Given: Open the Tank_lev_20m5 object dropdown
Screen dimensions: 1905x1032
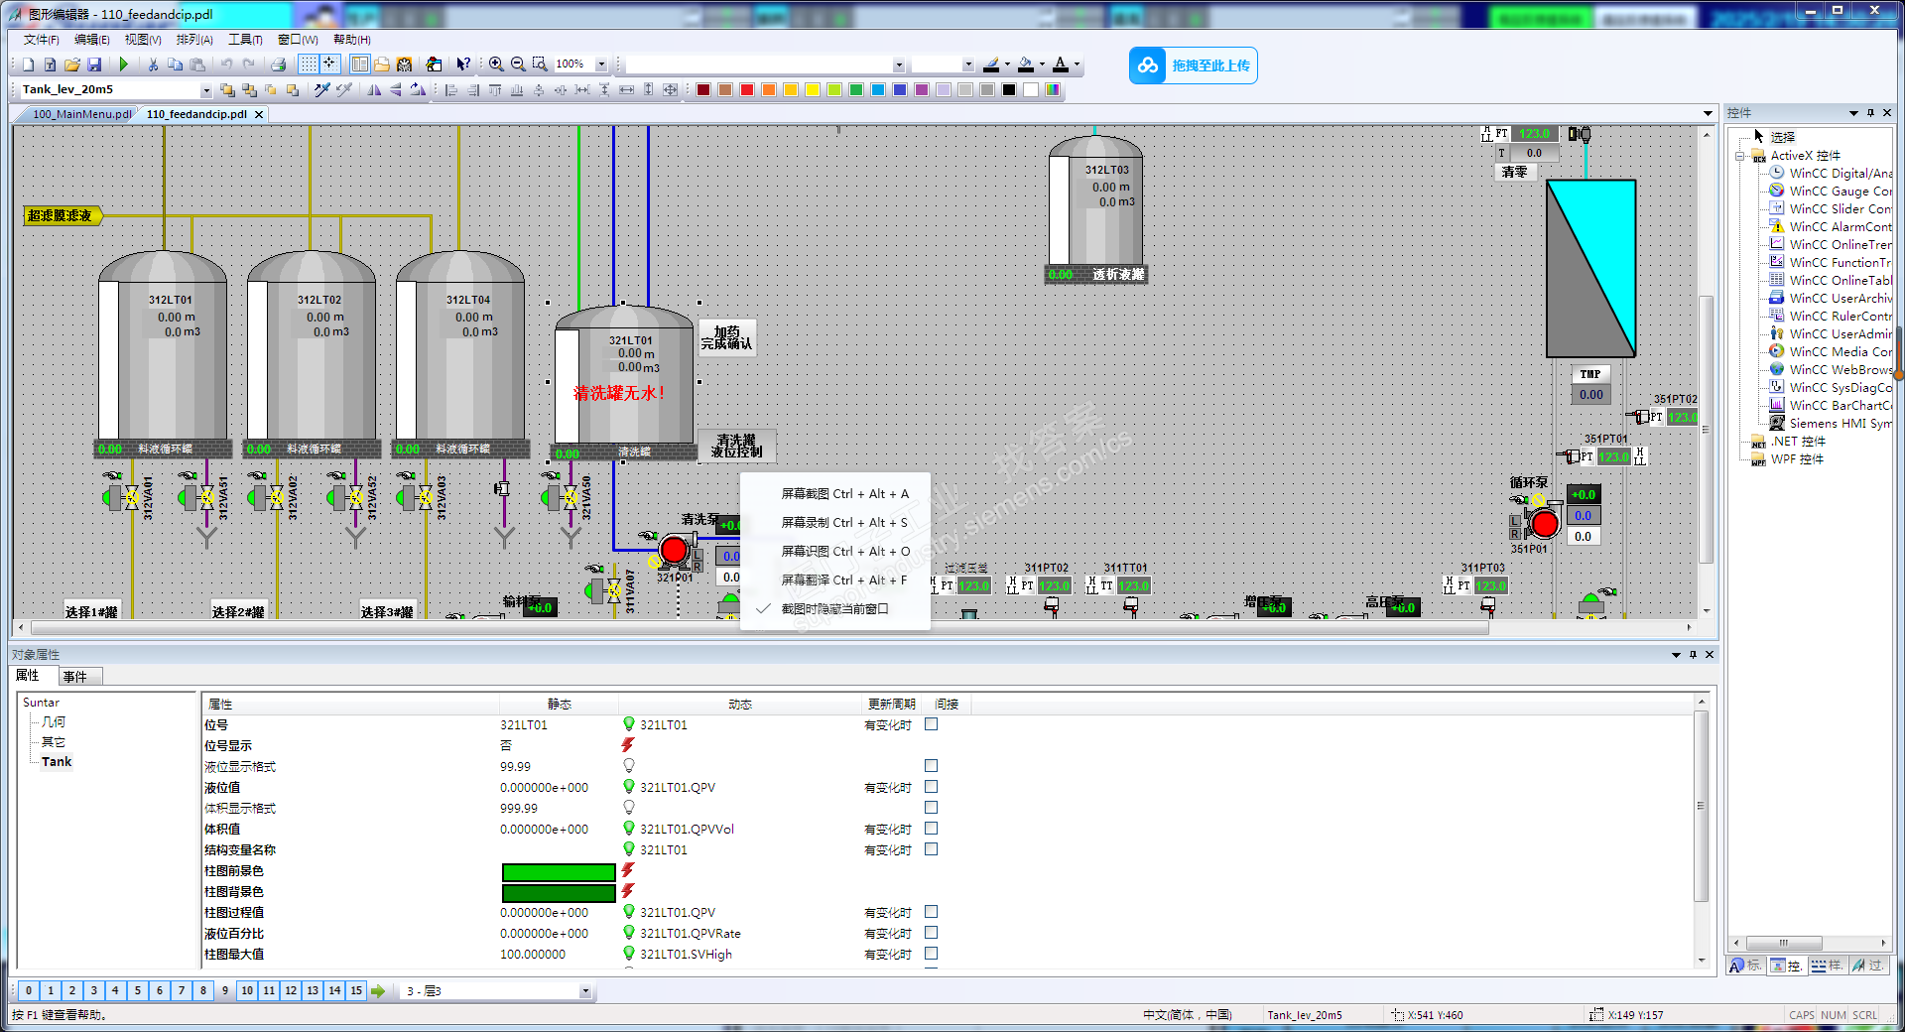Looking at the screenshot, I should click(206, 90).
